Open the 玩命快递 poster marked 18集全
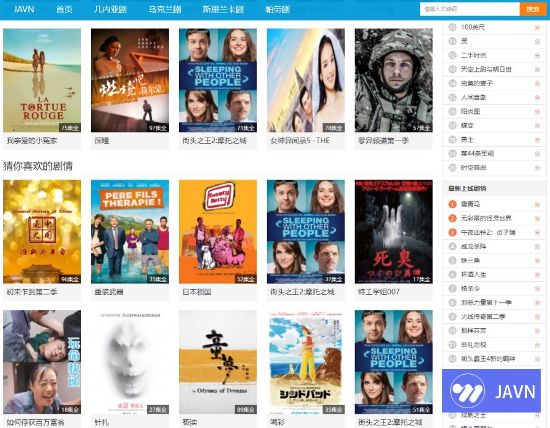The height and width of the screenshot is (428, 550). [42, 362]
